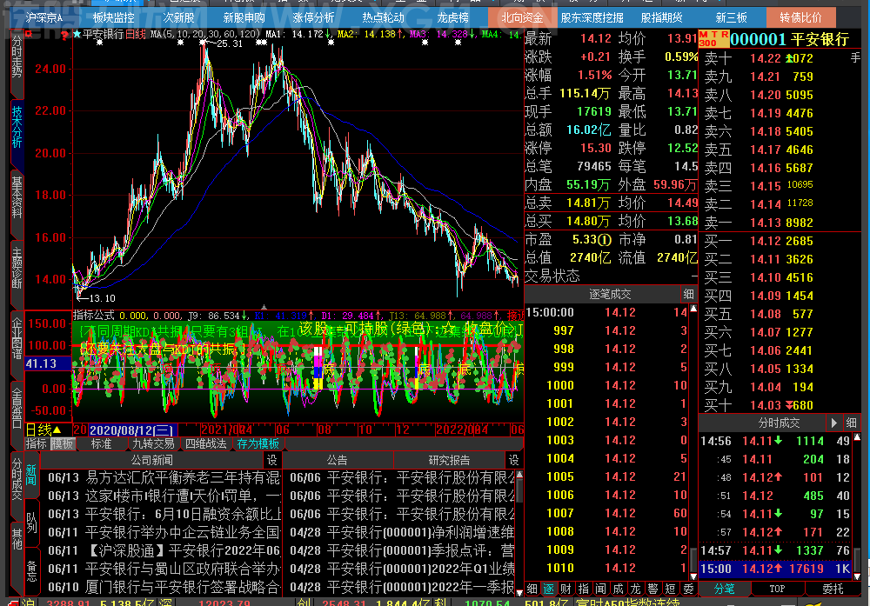Open news 易方达汇欣平衡养老三年持有混

pos(164,478)
